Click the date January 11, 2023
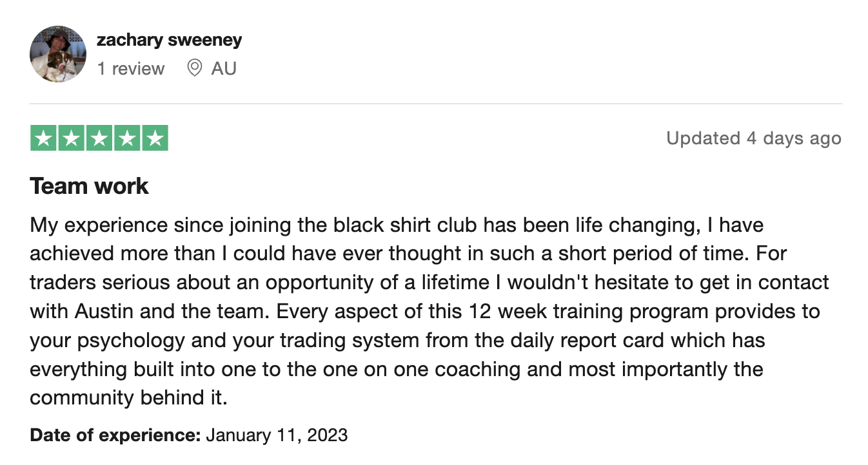 click(277, 435)
